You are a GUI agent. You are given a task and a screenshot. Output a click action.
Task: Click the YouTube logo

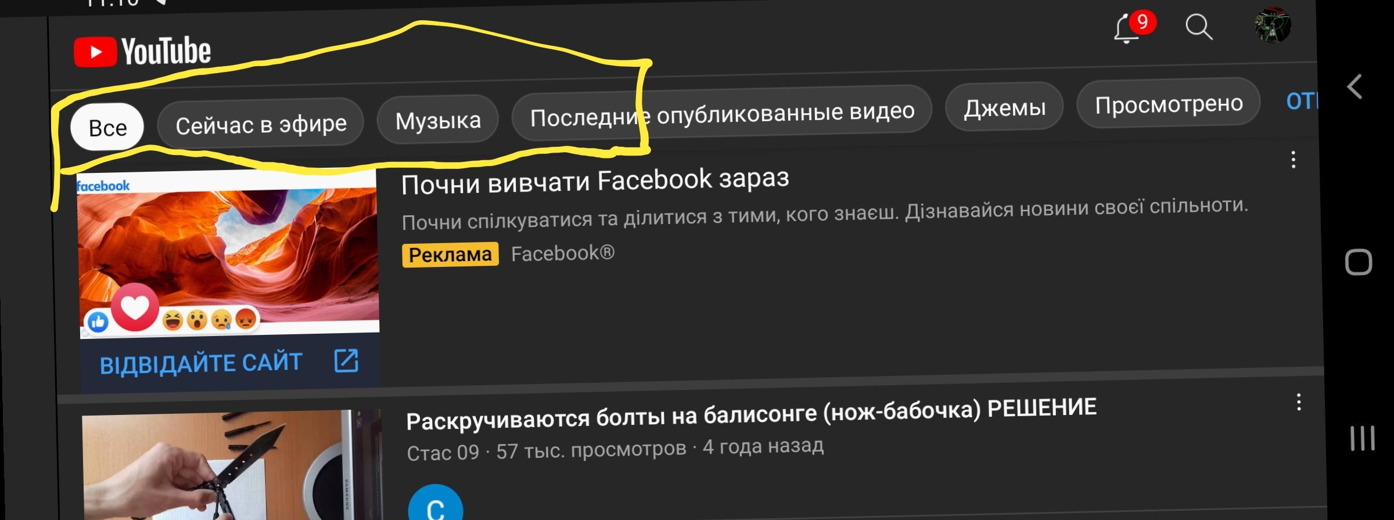142,52
